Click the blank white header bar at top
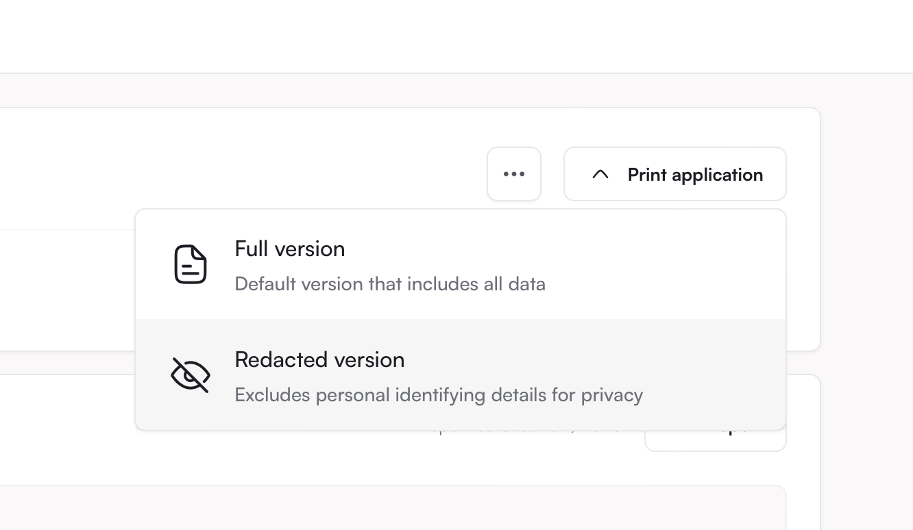 (456, 36)
